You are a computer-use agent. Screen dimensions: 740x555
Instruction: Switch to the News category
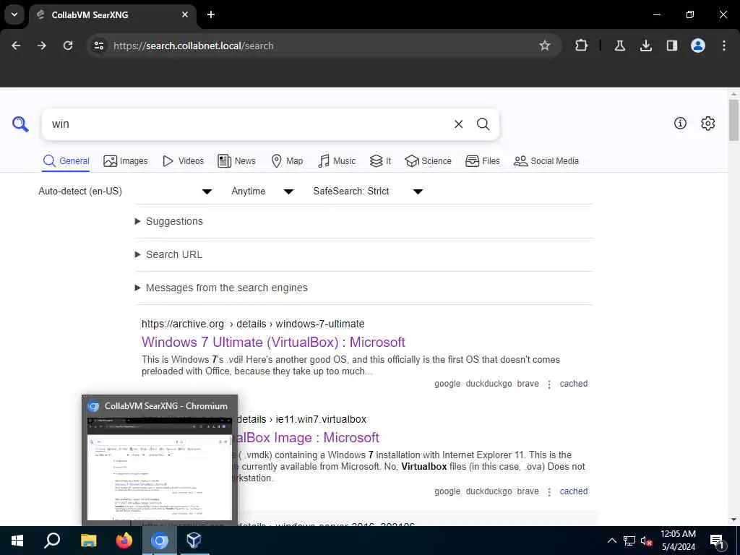coord(236,161)
